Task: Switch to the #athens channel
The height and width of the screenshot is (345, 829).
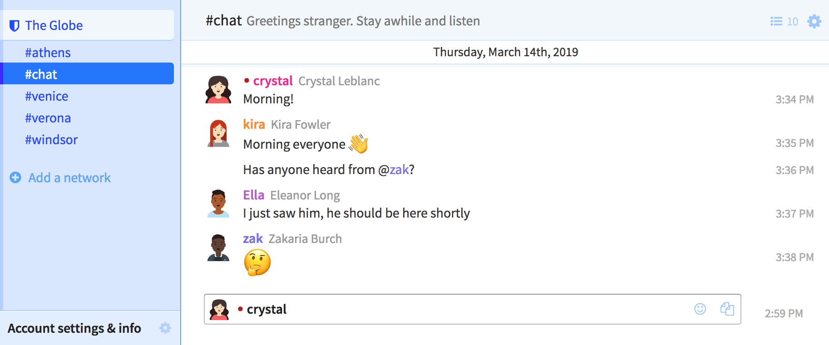Action: tap(48, 53)
